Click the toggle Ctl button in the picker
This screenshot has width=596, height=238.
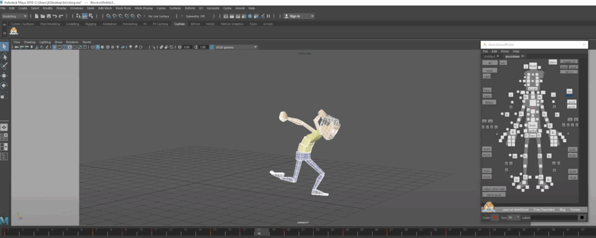coord(569,62)
